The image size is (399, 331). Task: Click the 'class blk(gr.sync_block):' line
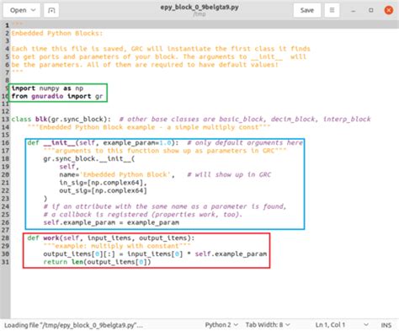tap(61, 119)
